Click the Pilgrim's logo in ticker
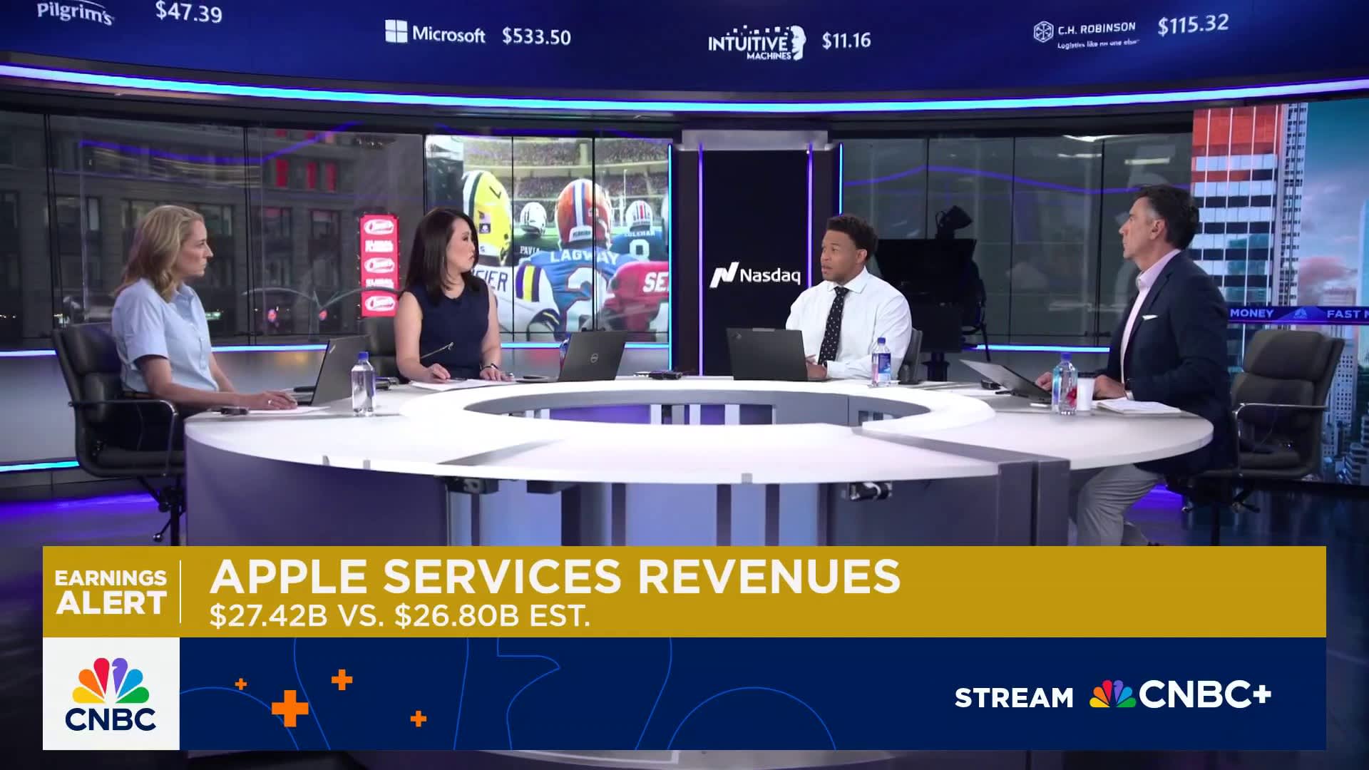1369x770 pixels. pyautogui.click(x=75, y=11)
